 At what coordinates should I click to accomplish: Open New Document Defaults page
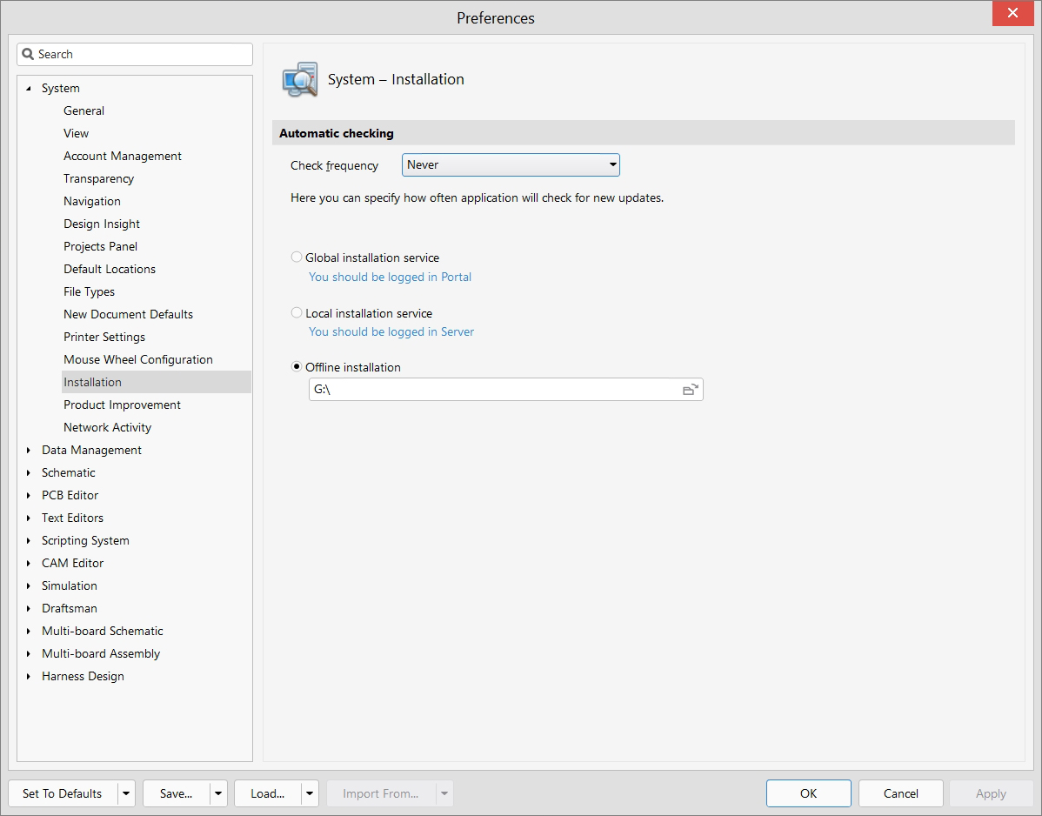(x=128, y=314)
